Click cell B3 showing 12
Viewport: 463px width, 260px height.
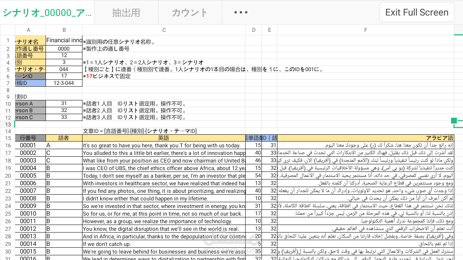[64, 56]
